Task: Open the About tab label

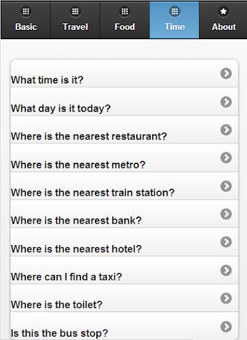Action: [x=224, y=27]
